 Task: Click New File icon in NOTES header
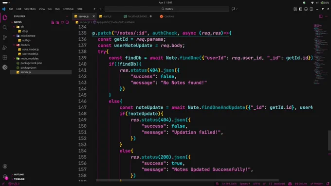tap(53, 22)
